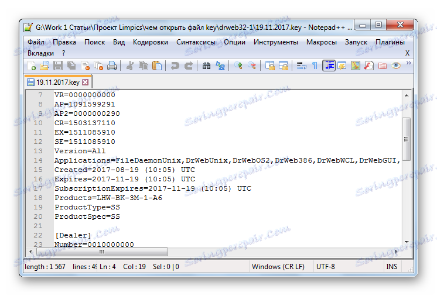The image size is (437, 296).
Task: Click the X at menu bar right end
Action: pyautogui.click(x=407, y=53)
